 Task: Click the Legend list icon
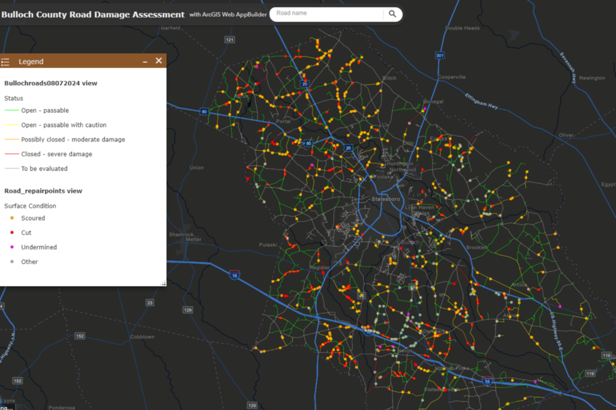point(6,61)
